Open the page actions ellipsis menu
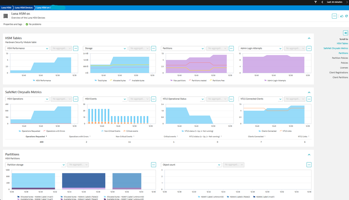Image resolution: width=349 pixels, height=200 pixels. click(334, 16)
